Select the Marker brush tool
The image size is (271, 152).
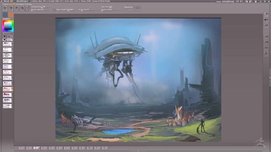coord(7,67)
